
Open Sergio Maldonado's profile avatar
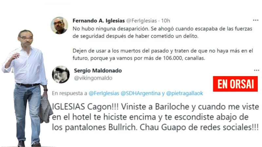tap(61, 74)
